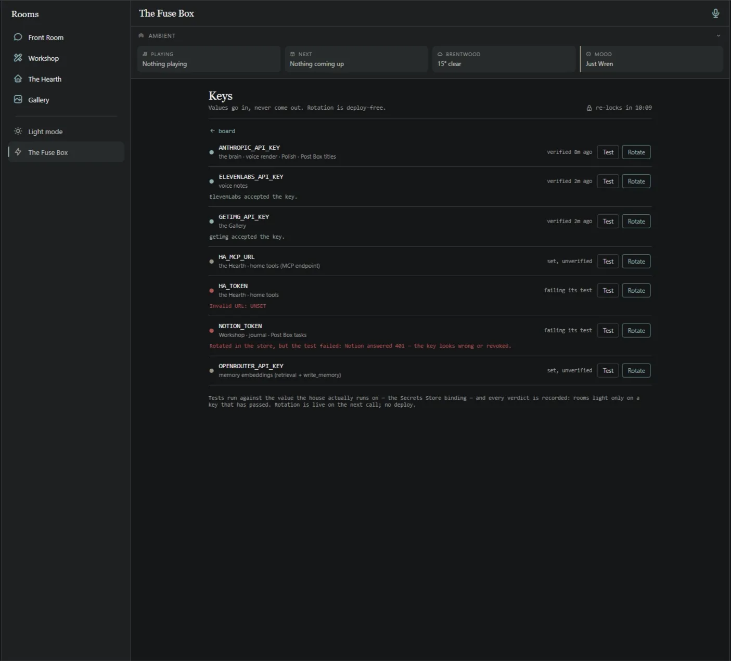Switch to the Workshop room
This screenshot has height=661, width=731.
[66, 58]
